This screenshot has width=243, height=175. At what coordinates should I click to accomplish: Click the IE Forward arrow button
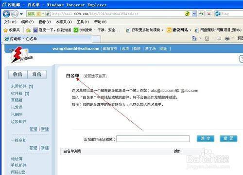15,14
